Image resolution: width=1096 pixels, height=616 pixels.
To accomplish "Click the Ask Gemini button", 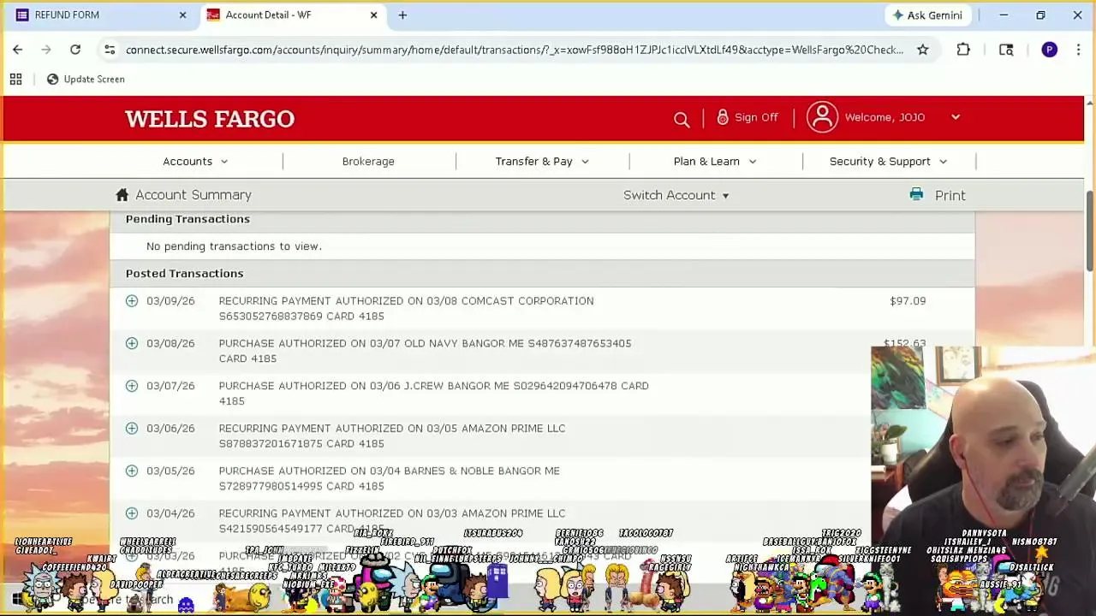I will (927, 15).
